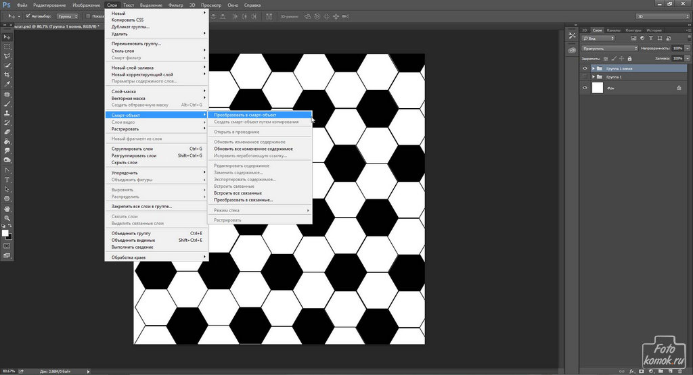The height and width of the screenshot is (375, 693).
Task: Select the Crop tool
Action: tap(7, 74)
